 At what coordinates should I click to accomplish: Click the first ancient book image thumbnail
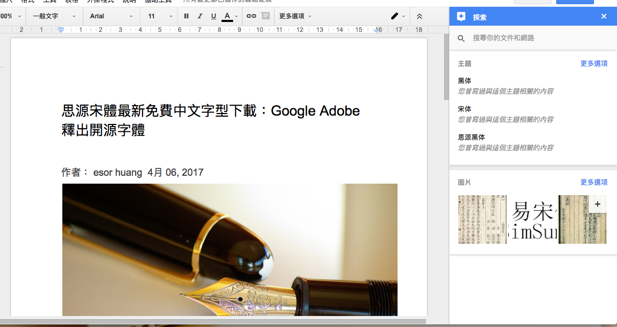(x=482, y=219)
